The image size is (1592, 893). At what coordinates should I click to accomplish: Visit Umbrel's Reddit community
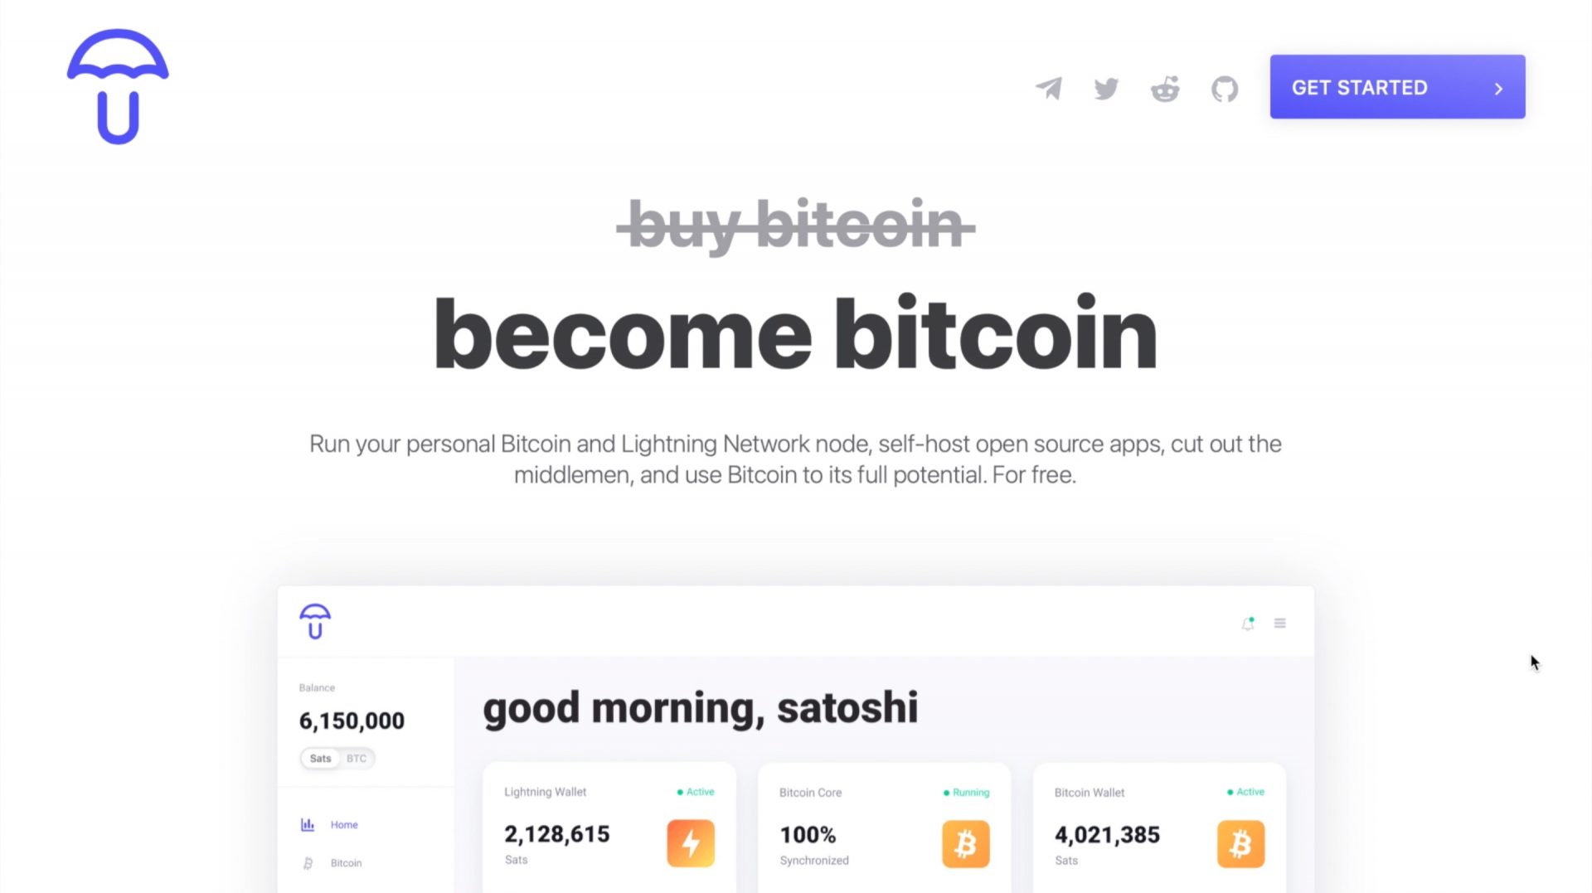(1165, 88)
